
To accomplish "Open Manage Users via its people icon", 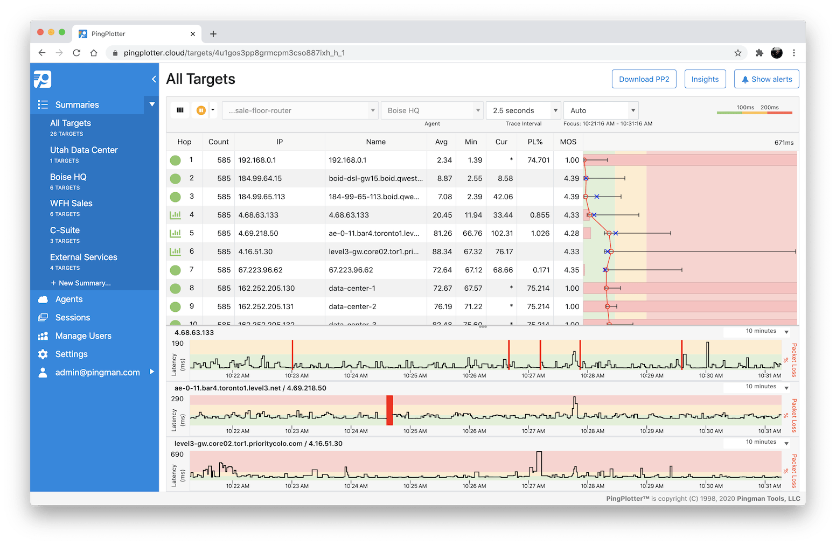I will (x=43, y=336).
